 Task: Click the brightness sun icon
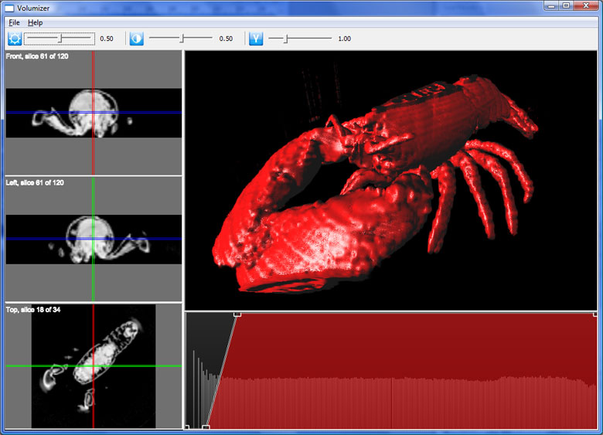click(x=15, y=39)
